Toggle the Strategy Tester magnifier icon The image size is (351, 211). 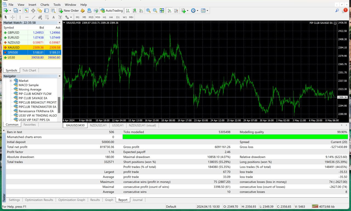pos(53,11)
